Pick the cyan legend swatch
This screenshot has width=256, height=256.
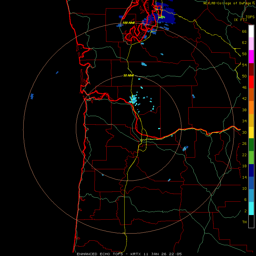pyautogui.click(x=251, y=208)
